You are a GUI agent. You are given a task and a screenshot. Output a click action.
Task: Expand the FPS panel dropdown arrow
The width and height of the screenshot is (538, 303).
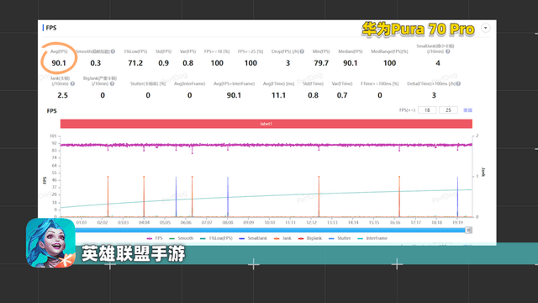(486, 28)
